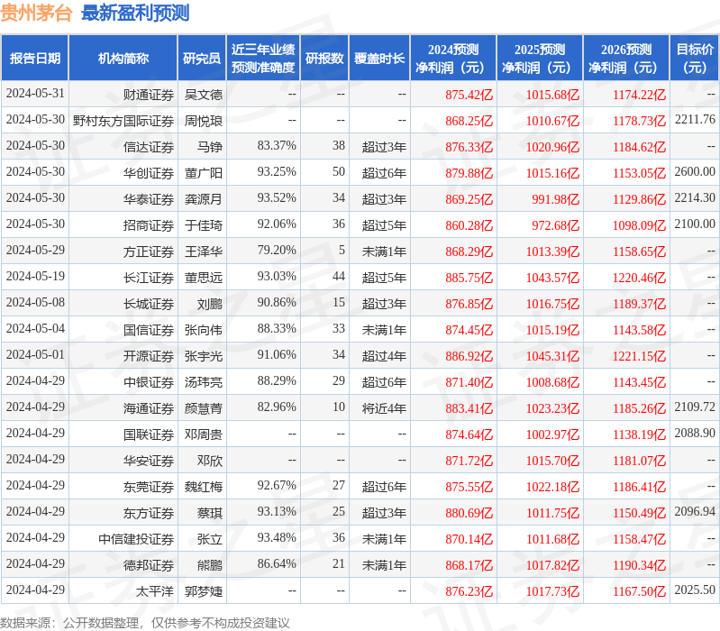Image resolution: width=720 pixels, height=631 pixels.
Task: Click the target price 2025.50
Action: pyautogui.click(x=695, y=590)
